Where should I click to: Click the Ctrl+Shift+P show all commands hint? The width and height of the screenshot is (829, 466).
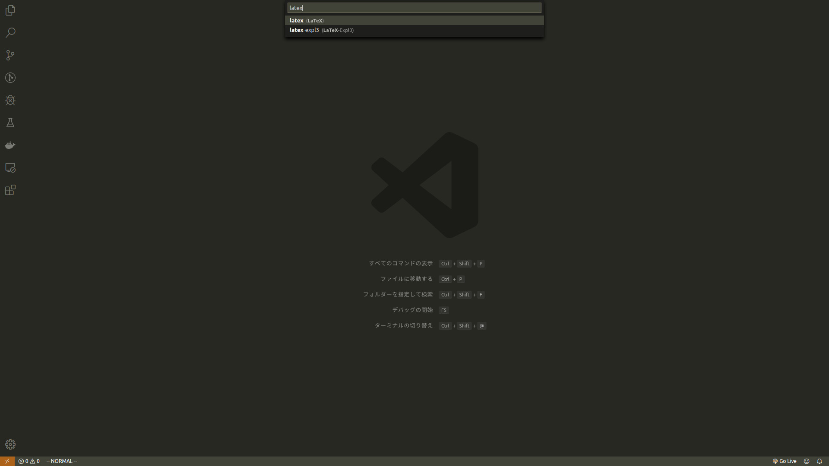point(461,264)
